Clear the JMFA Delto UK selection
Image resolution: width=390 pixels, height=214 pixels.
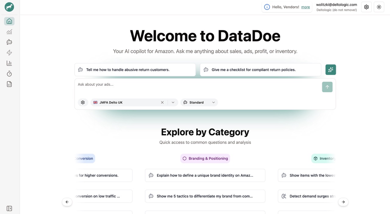pyautogui.click(x=162, y=103)
